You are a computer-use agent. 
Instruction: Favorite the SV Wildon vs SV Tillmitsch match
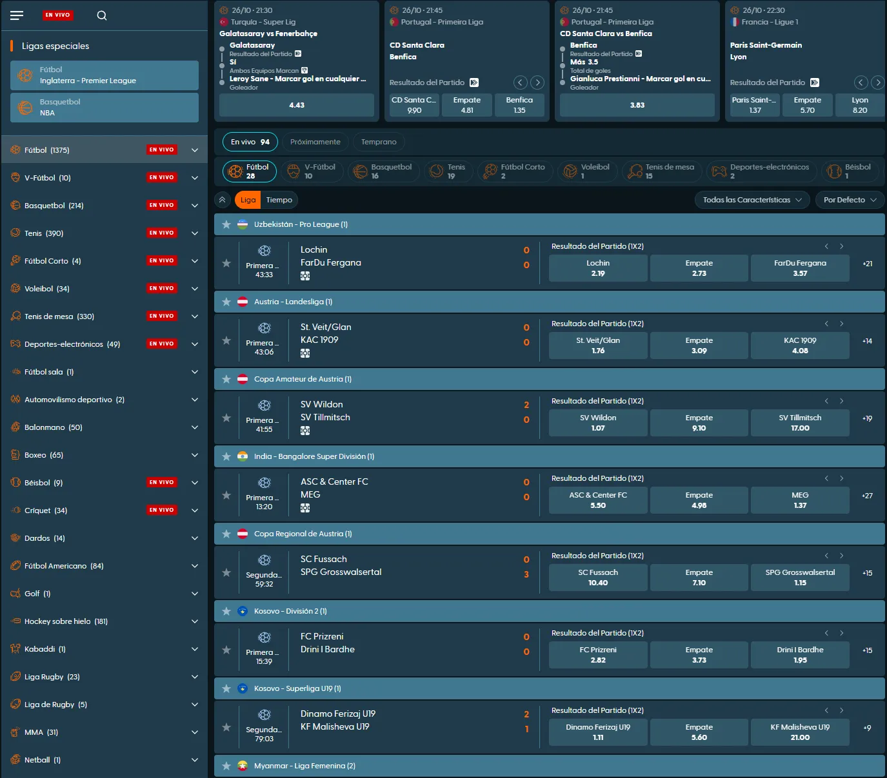click(226, 418)
